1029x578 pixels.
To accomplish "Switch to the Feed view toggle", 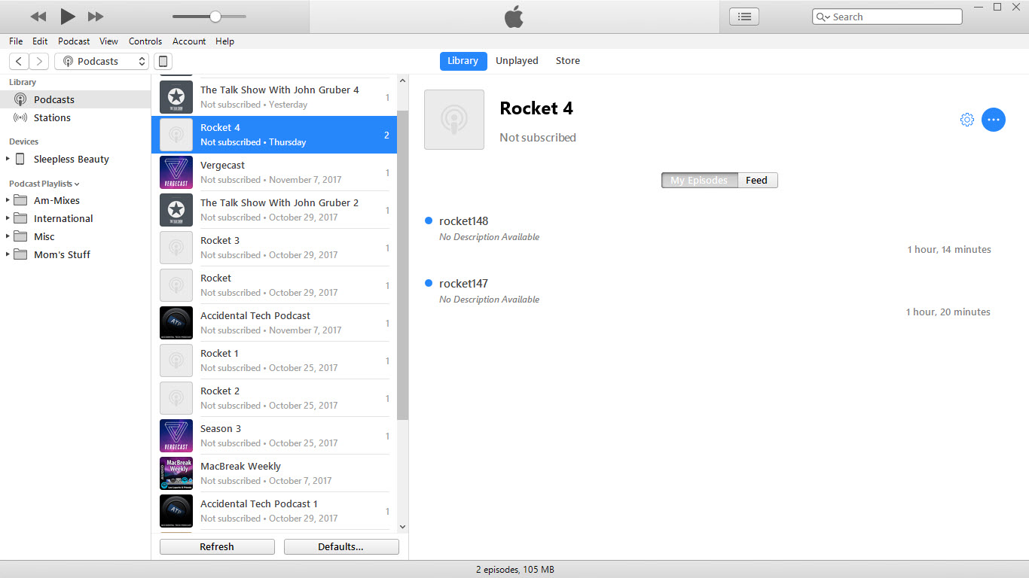I will coord(756,180).
